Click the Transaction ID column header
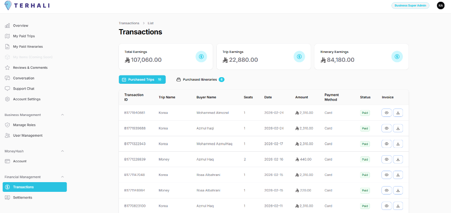 coord(134,97)
